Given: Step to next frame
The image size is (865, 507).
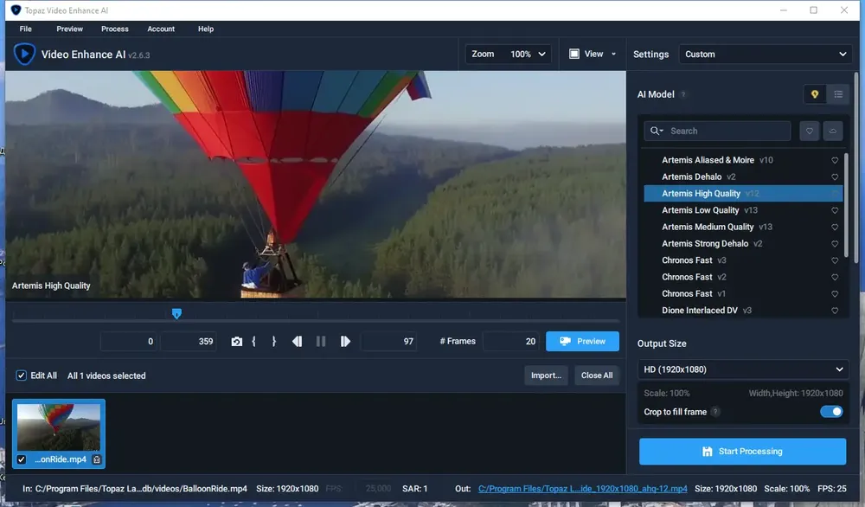Looking at the screenshot, I should (x=345, y=342).
